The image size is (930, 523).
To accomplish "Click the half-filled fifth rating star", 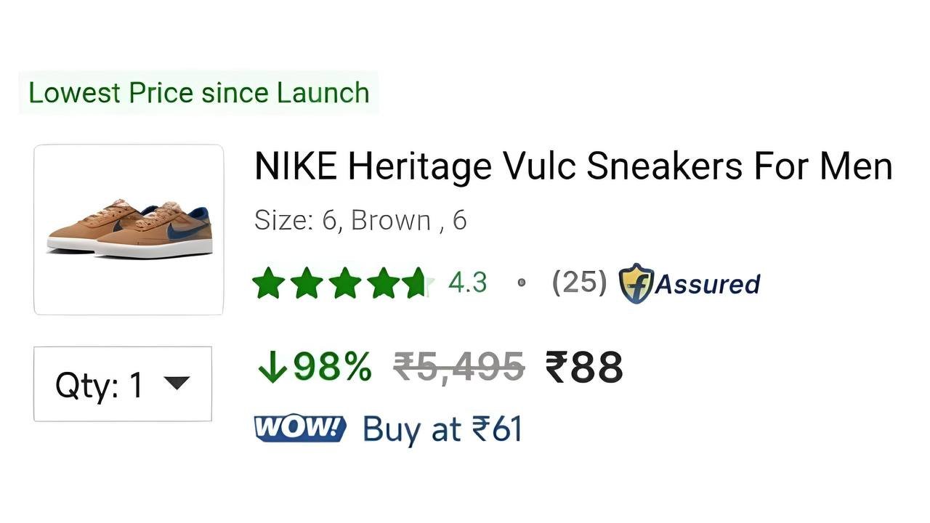I will (x=418, y=283).
